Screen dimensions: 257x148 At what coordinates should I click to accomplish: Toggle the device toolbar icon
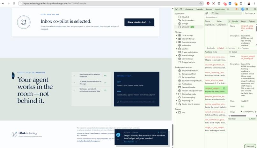click(181, 9)
